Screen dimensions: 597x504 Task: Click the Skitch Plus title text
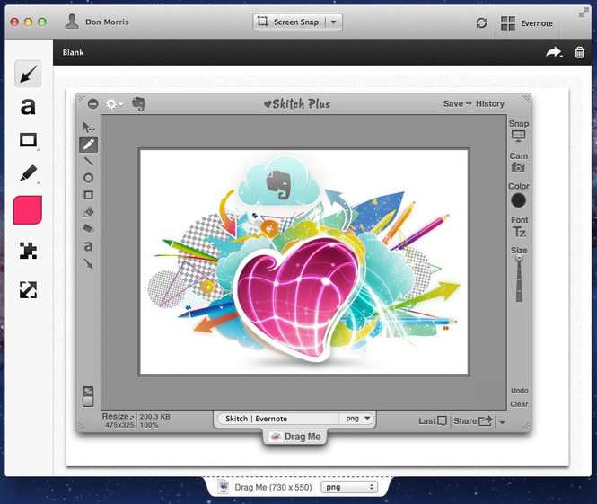tap(297, 103)
